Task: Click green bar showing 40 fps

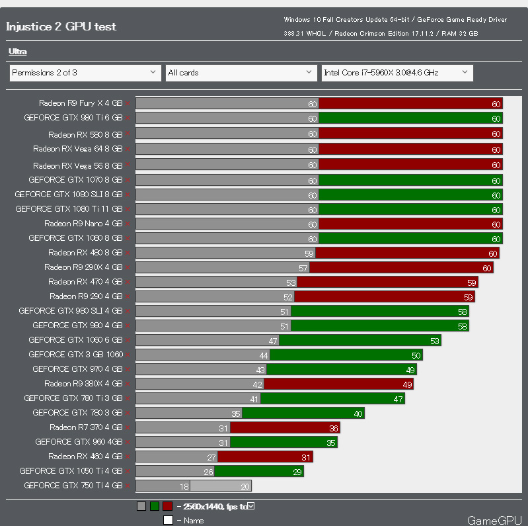Action: point(303,414)
